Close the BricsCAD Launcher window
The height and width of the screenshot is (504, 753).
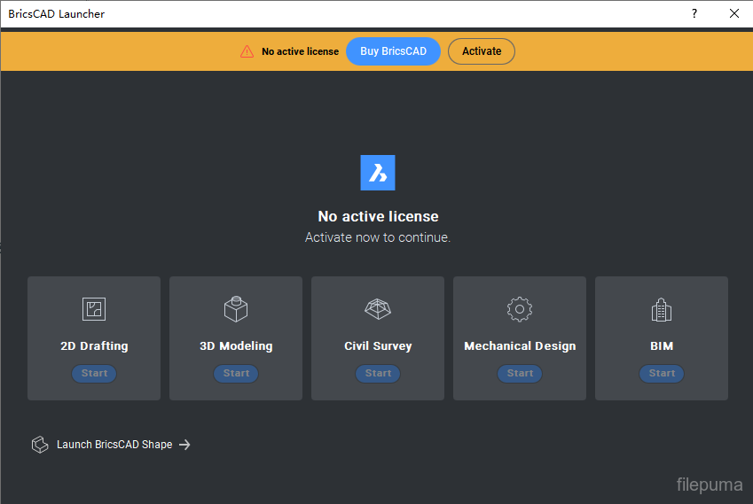[x=733, y=13]
